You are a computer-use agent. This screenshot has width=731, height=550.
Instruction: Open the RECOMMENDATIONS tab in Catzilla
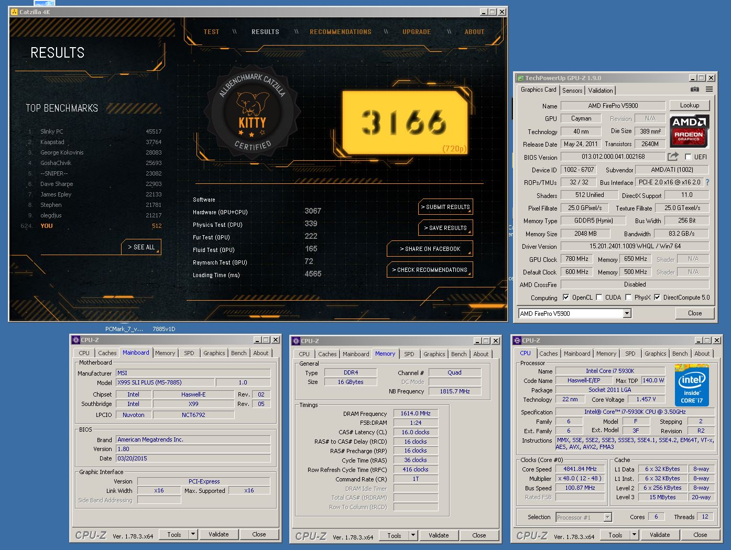pos(341,32)
